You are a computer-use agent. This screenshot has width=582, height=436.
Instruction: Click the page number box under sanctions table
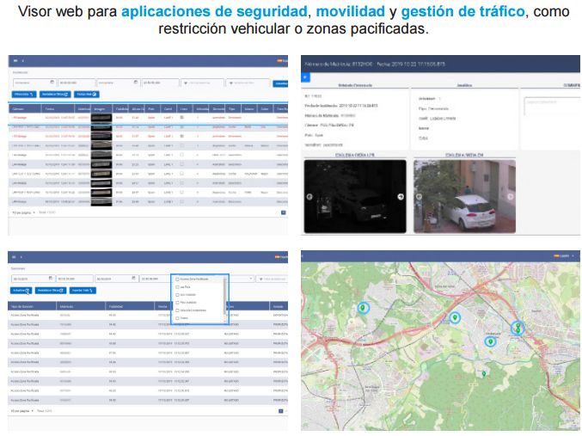pos(281,411)
